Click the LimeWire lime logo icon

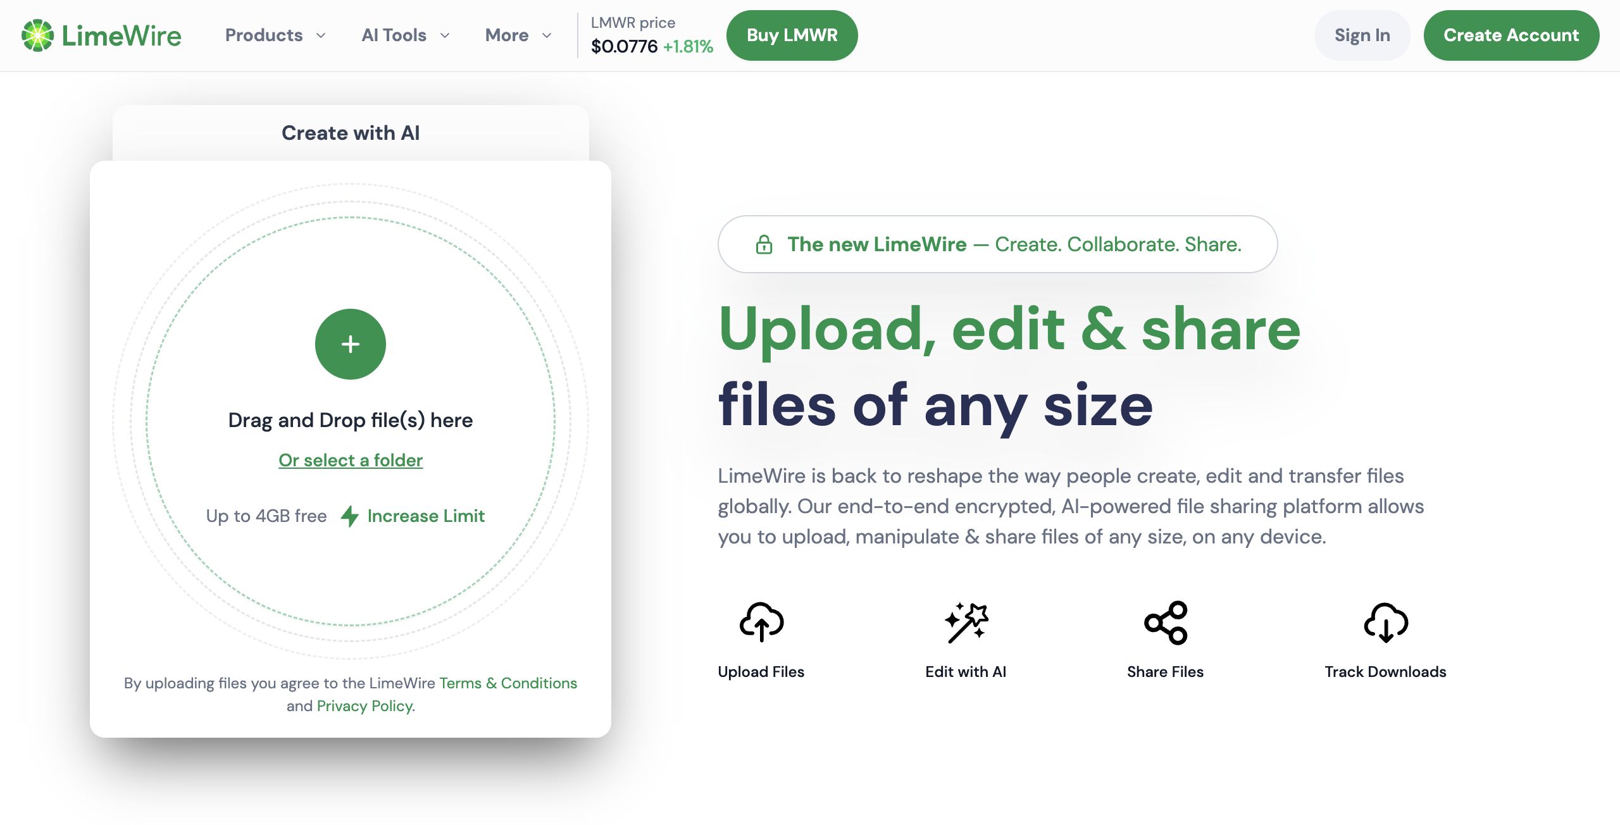37,35
